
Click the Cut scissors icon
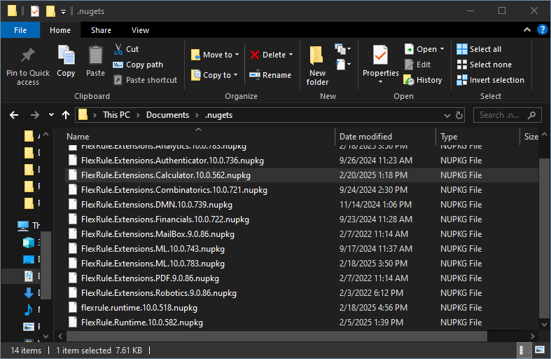[x=118, y=49]
